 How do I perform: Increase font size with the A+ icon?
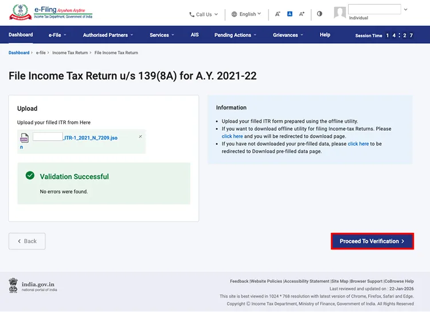tap(302, 14)
